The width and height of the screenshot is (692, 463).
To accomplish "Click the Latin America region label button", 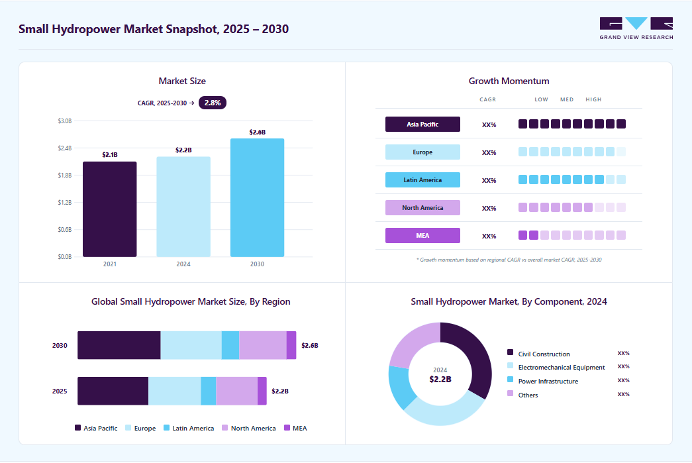I will point(422,180).
